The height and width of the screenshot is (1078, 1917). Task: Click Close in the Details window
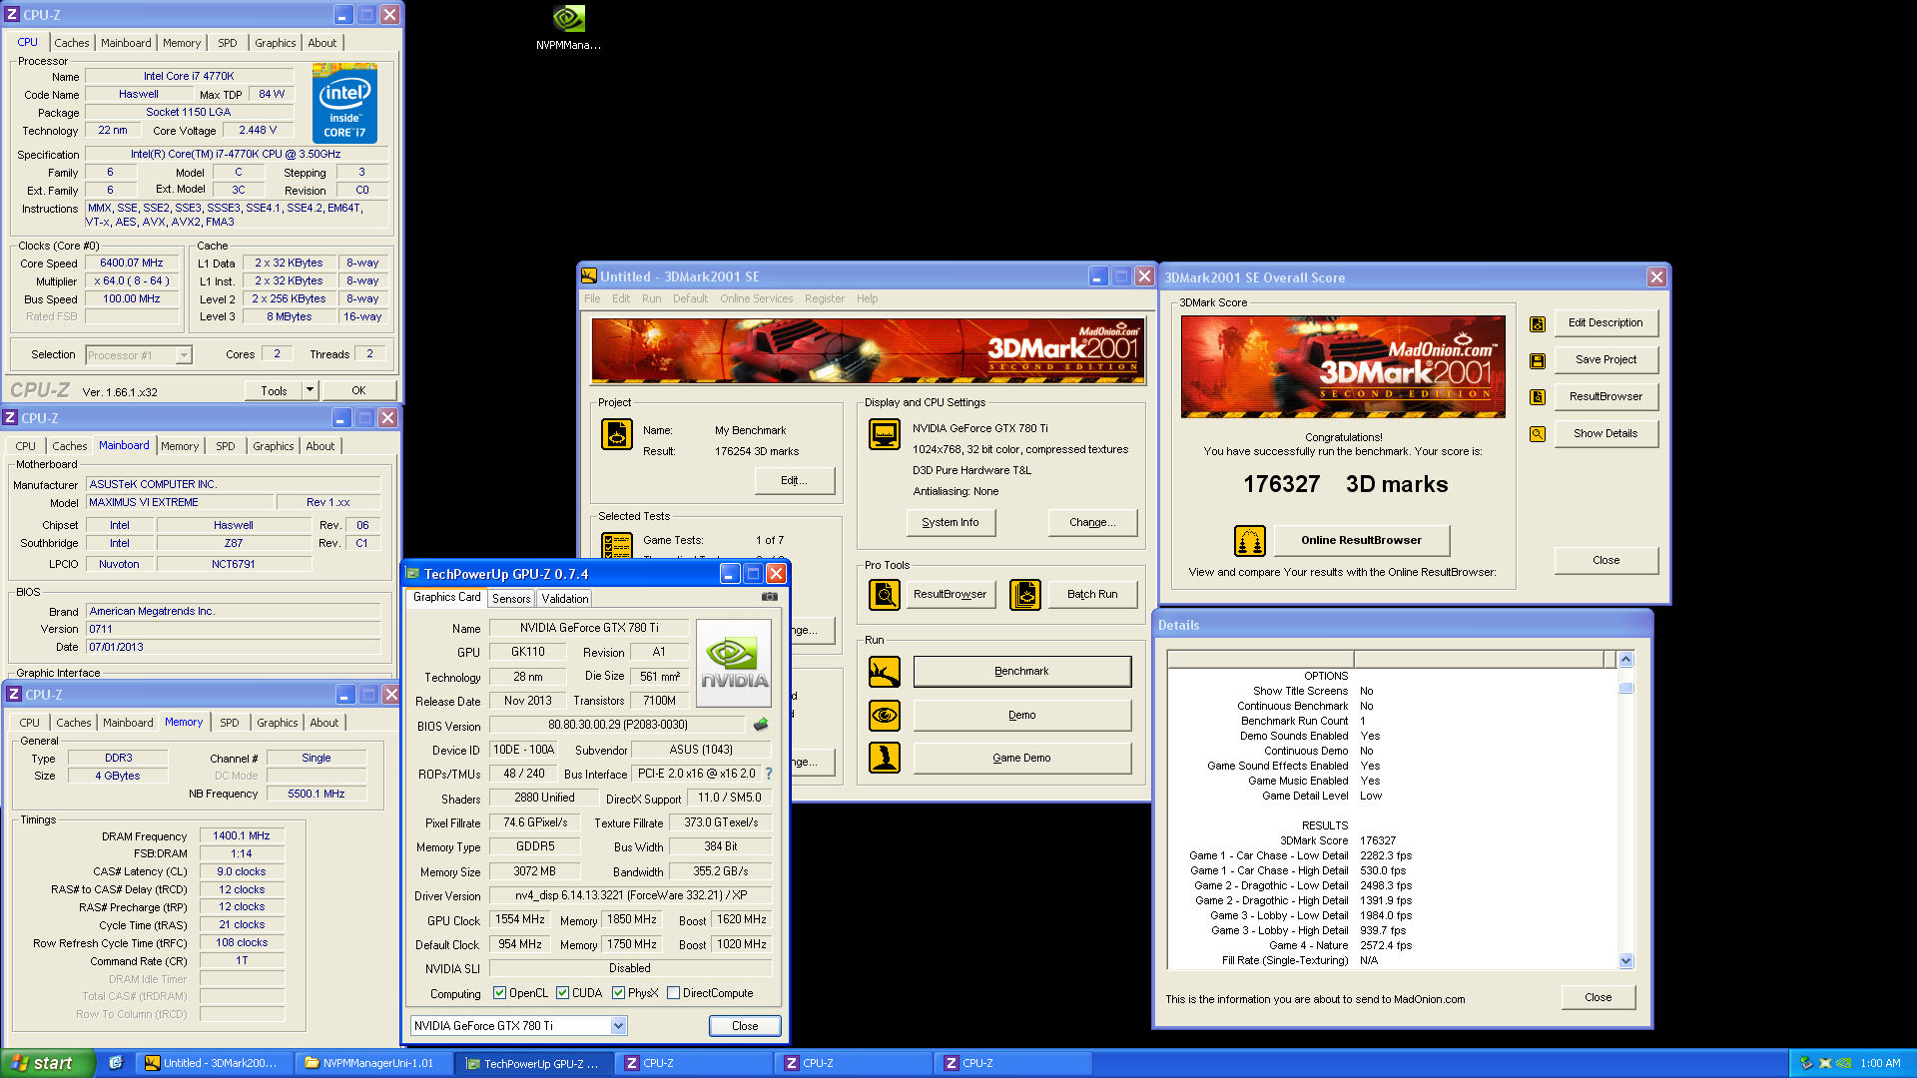pyautogui.click(x=1597, y=997)
